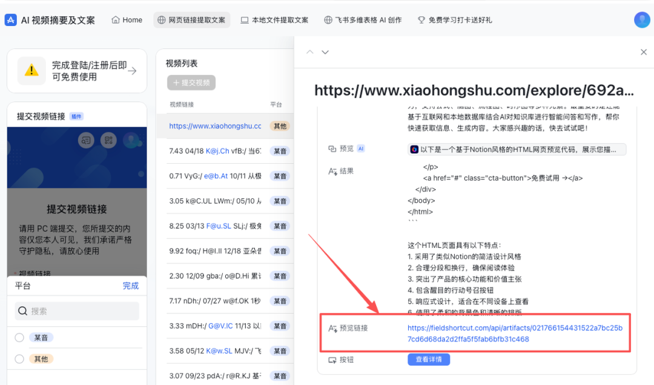Go to previous record with up chevron
Viewport: 654px width, 385px height.
(310, 52)
